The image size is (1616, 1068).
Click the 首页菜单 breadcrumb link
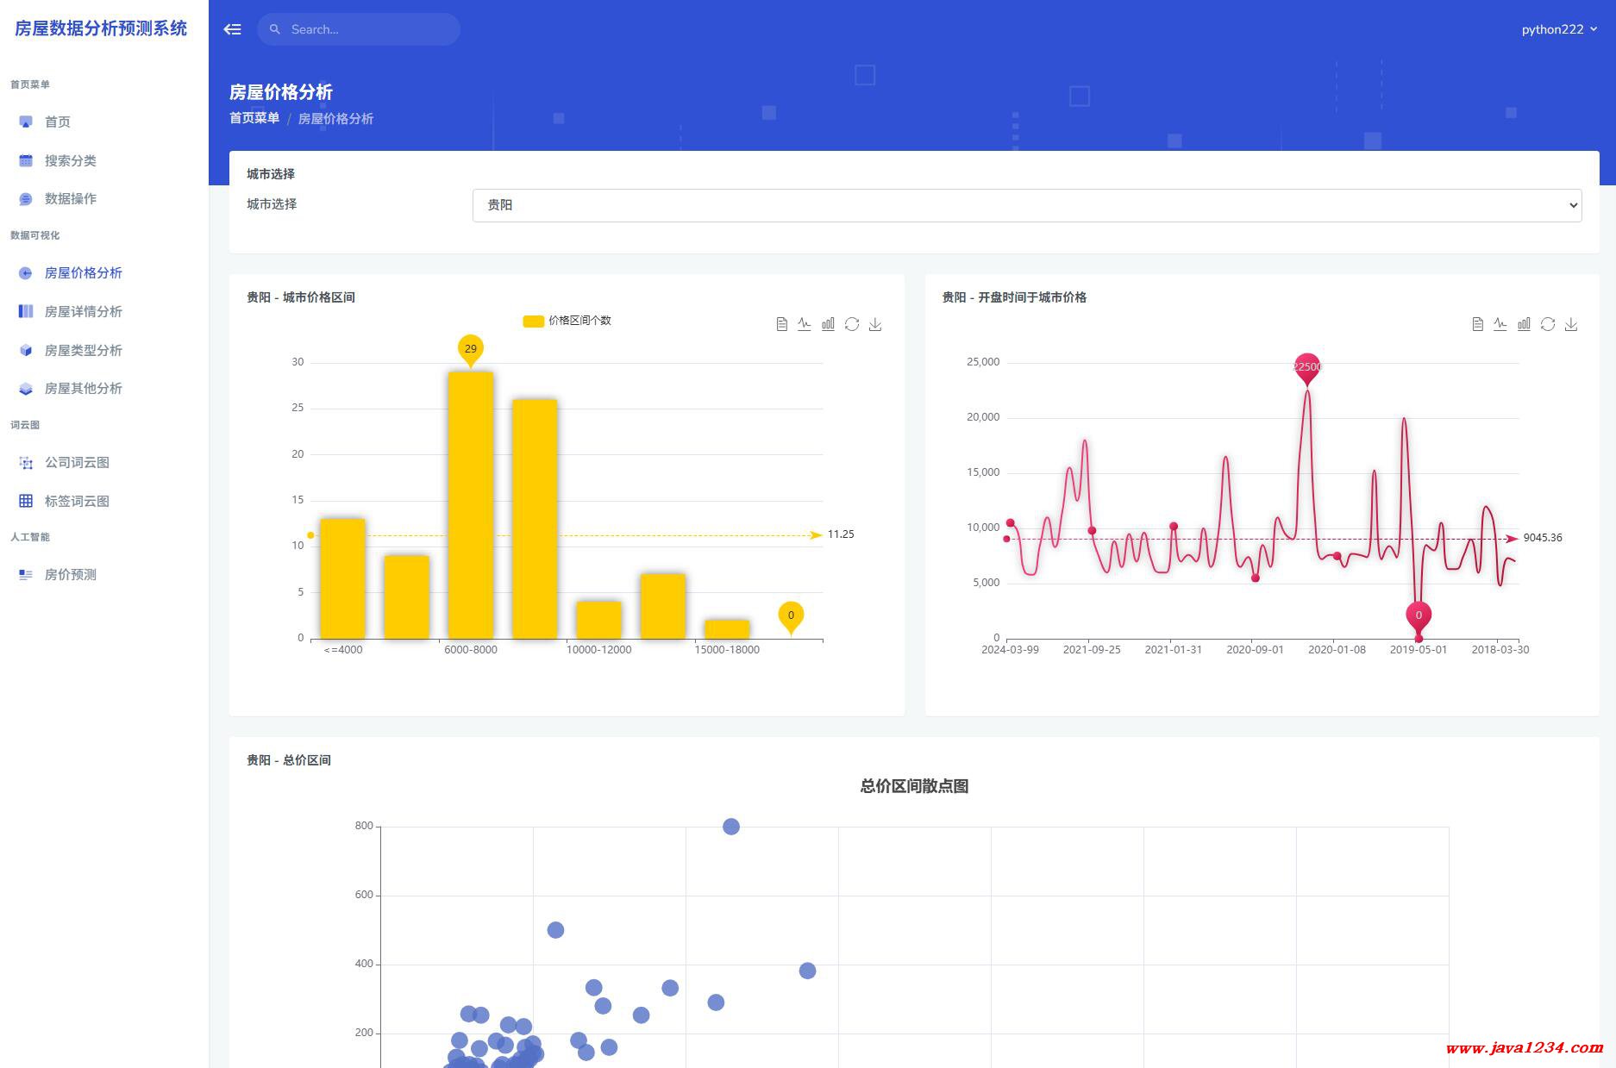[x=254, y=118]
